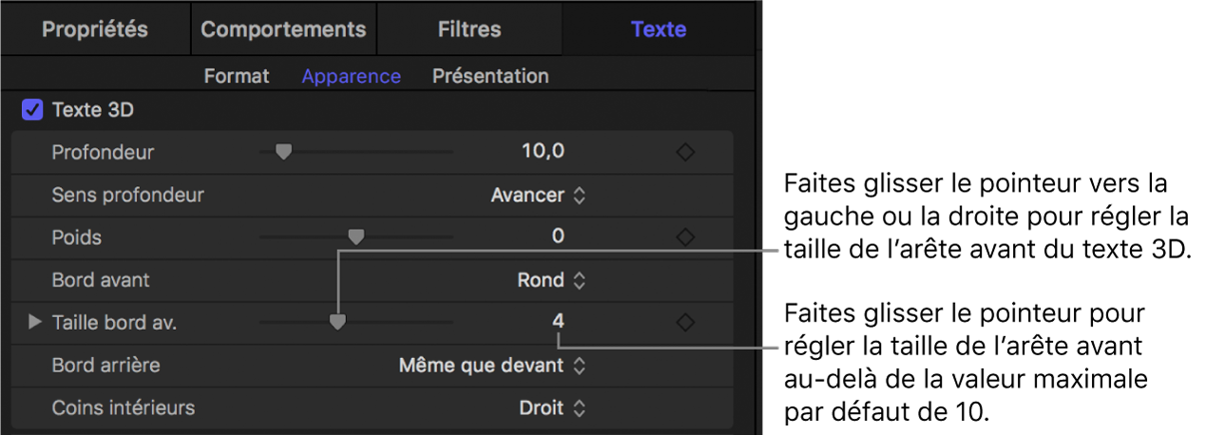Image resolution: width=1206 pixels, height=435 pixels.
Task: Click the Profondeur slider handle
Action: tap(282, 151)
